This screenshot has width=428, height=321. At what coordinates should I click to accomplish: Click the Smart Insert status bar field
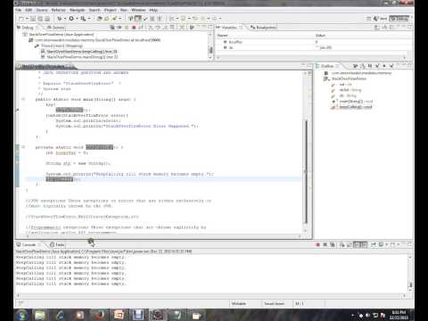pyautogui.click(x=274, y=303)
